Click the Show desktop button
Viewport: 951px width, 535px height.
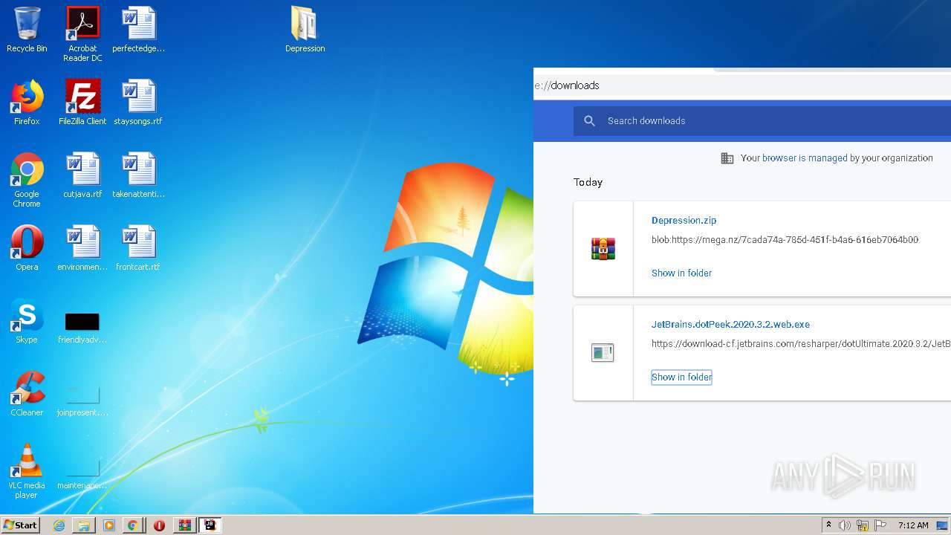click(943, 525)
